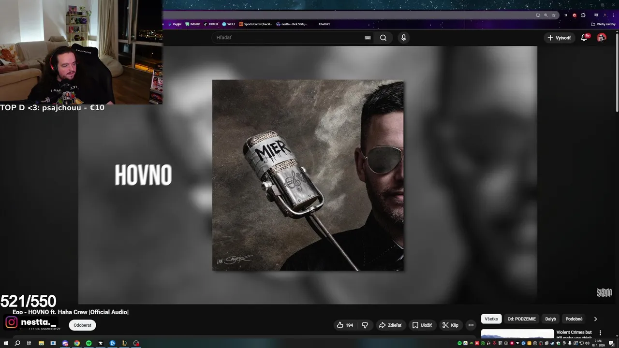
Task: Open the Chrome extensions puzzle icon
Action: coord(583,15)
